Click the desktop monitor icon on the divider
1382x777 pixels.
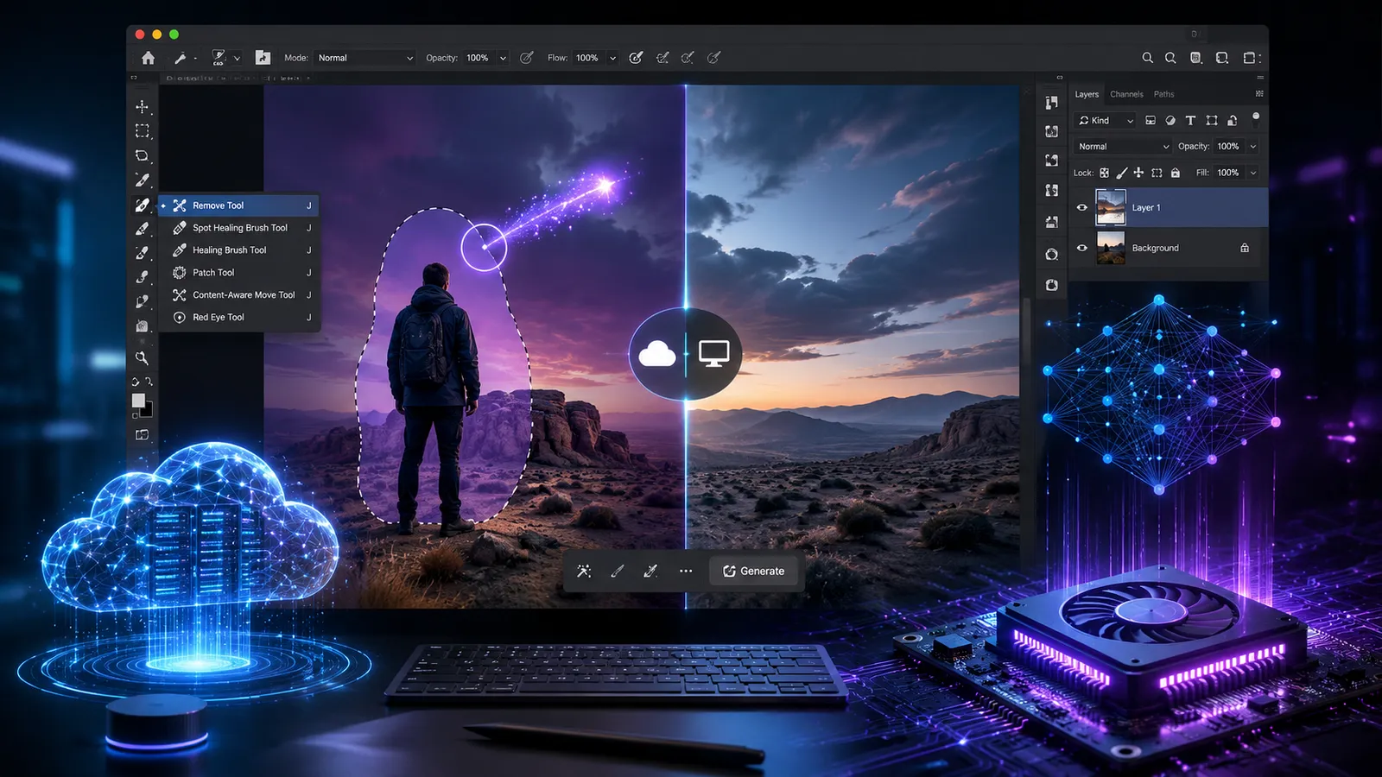tap(714, 354)
